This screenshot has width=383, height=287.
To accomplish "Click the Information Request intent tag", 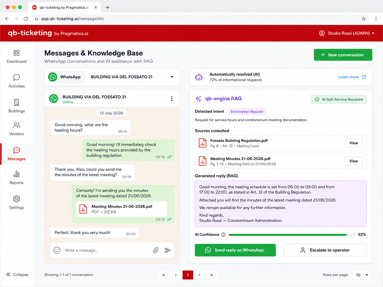I will tap(247, 112).
